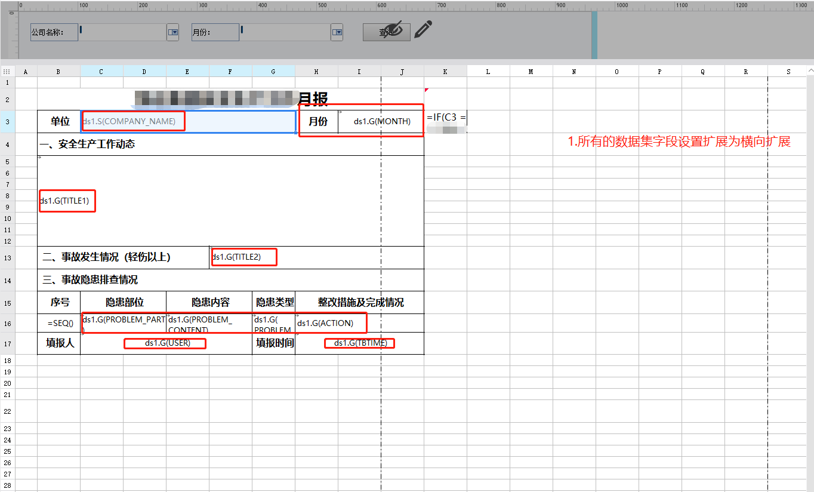Image resolution: width=814 pixels, height=492 pixels.
Task: Select the ds1.G(ACTION) cell
Action: point(360,323)
